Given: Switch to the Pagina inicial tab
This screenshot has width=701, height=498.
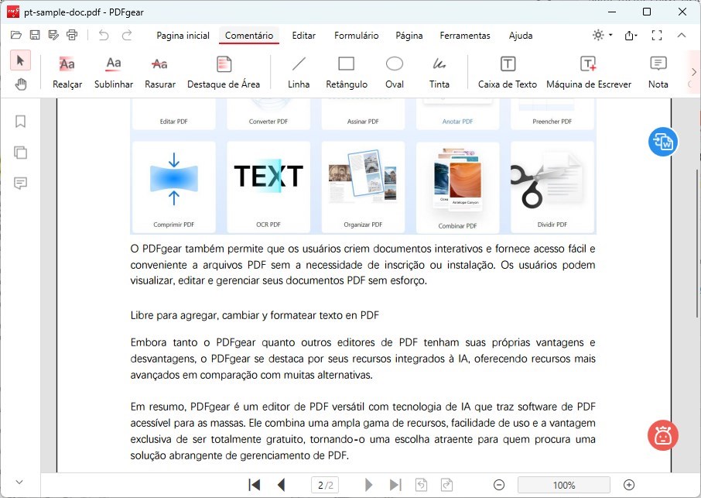Looking at the screenshot, I should [x=183, y=36].
